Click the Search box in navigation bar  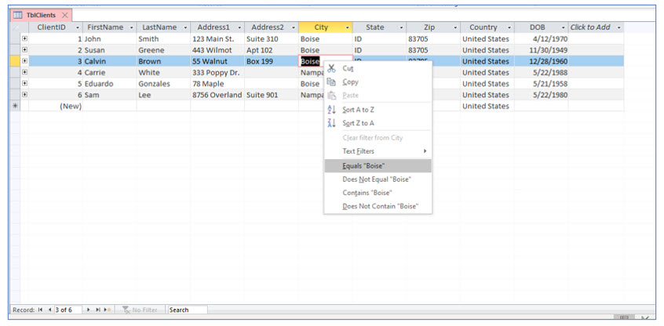(188, 310)
